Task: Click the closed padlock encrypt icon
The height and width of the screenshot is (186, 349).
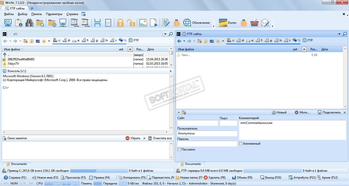Action: tap(120, 23)
